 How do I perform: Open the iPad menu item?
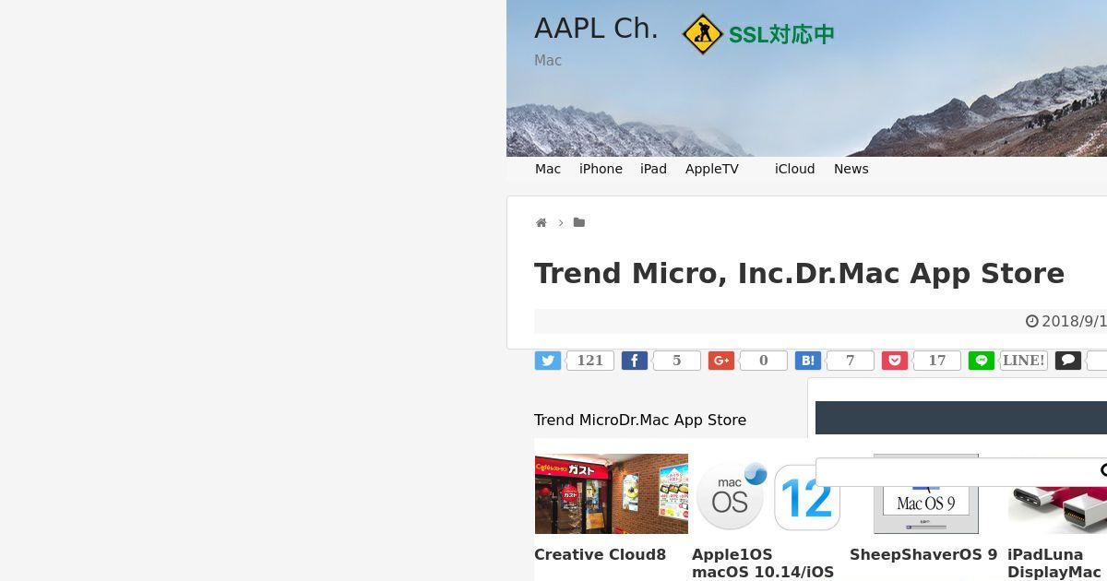click(653, 169)
